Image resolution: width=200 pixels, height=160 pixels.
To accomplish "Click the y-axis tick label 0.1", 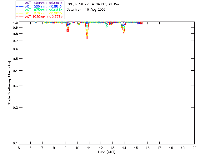I will (15, 143).
